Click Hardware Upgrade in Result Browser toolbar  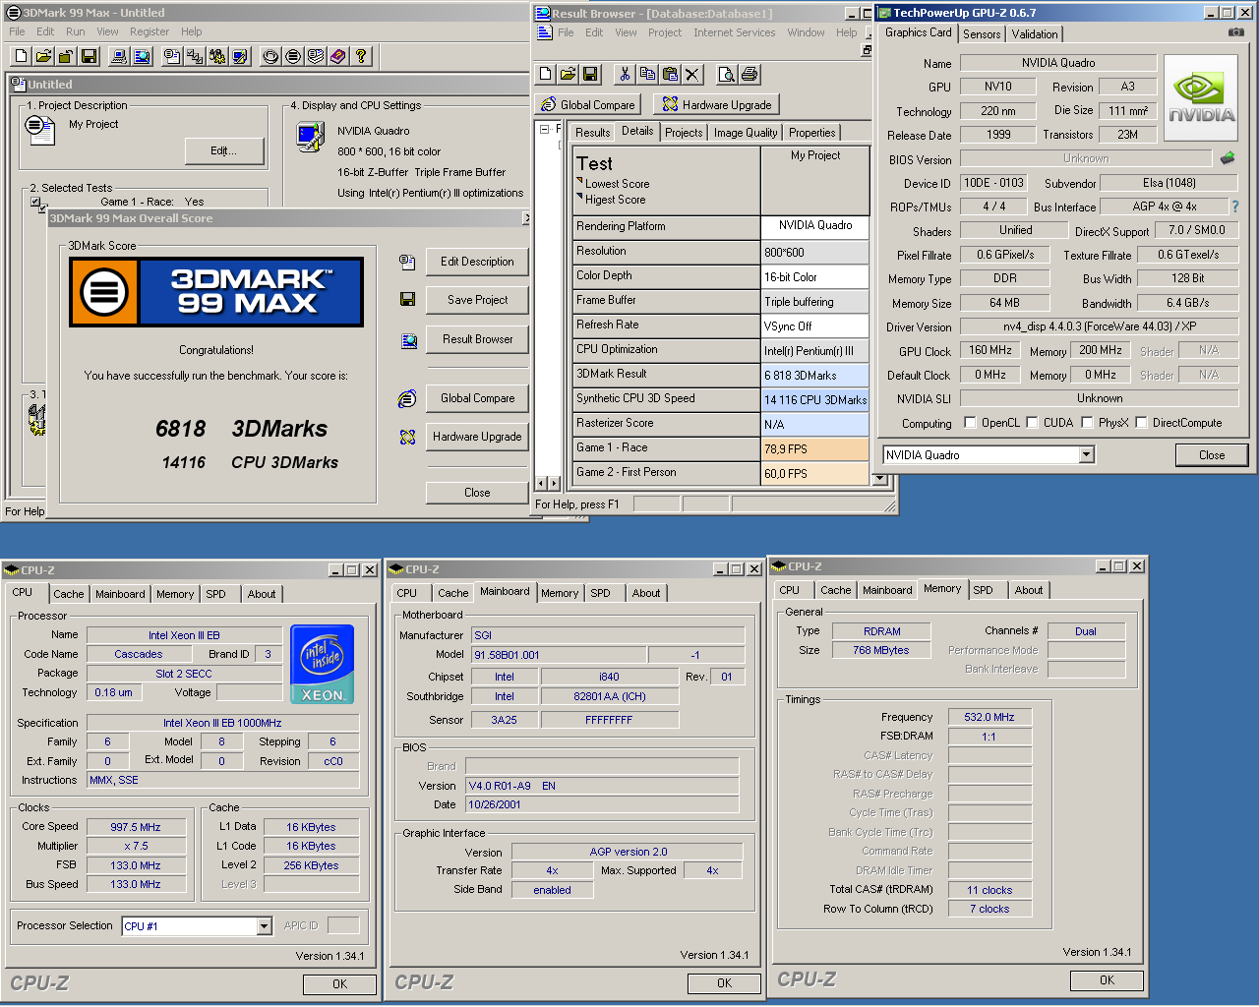[x=717, y=104]
